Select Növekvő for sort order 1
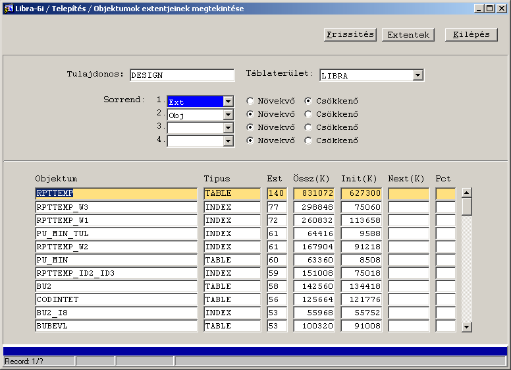The width and height of the screenshot is (511, 370). pos(250,101)
